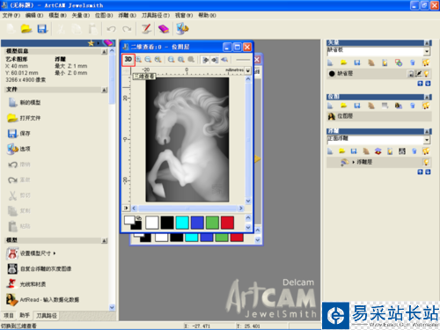Click the new vector layer icon in 矢量 panel

tap(330, 62)
